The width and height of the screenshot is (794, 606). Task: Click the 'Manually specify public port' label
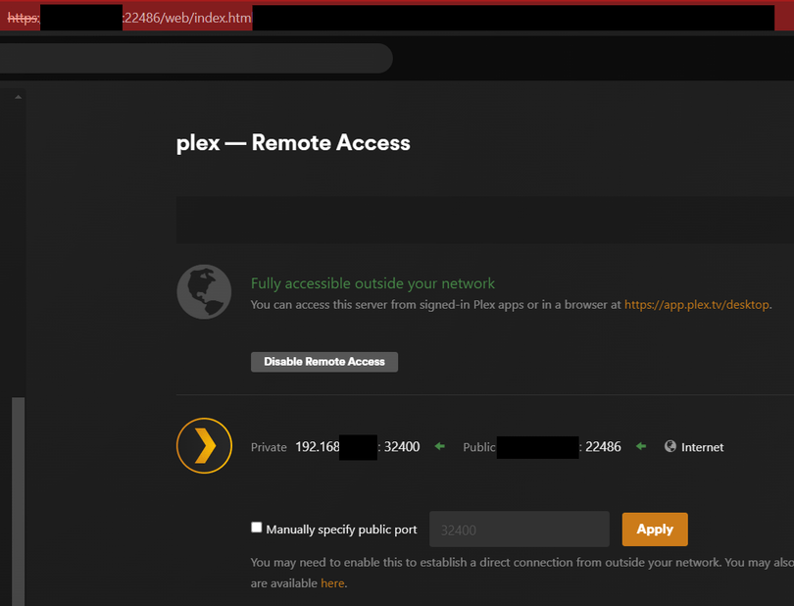coord(341,530)
